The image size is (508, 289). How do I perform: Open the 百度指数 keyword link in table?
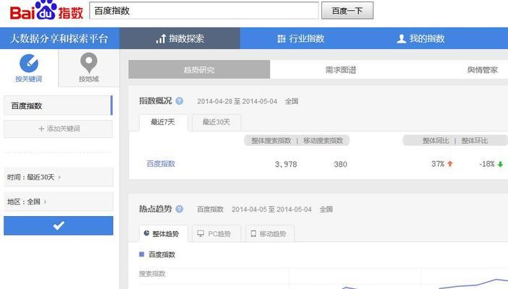pos(161,164)
